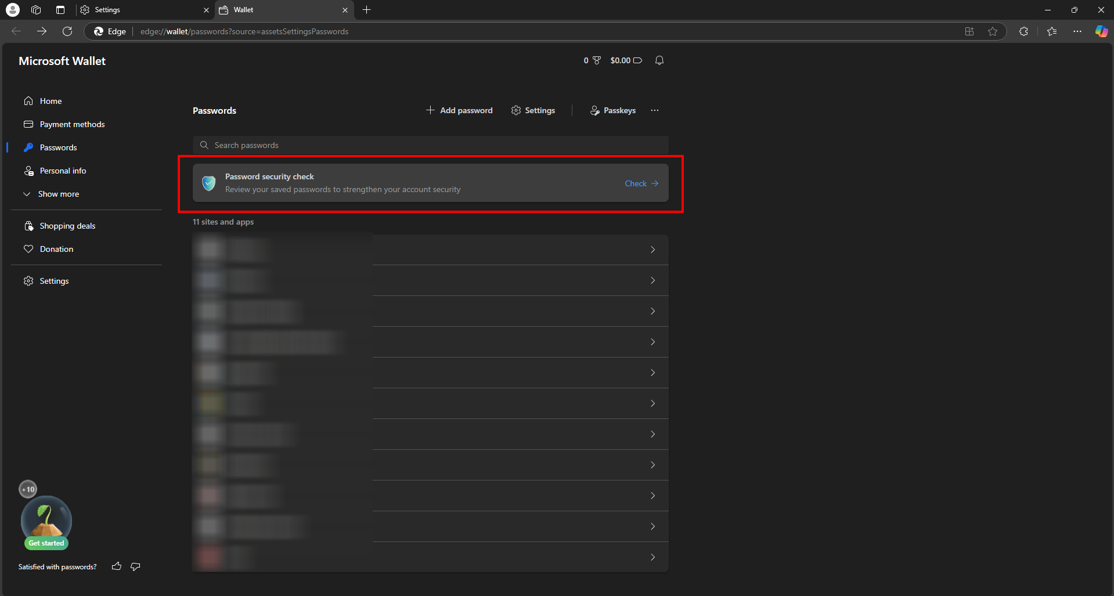
Task: Open the browser Settings and more menu
Action: pyautogui.click(x=1077, y=31)
